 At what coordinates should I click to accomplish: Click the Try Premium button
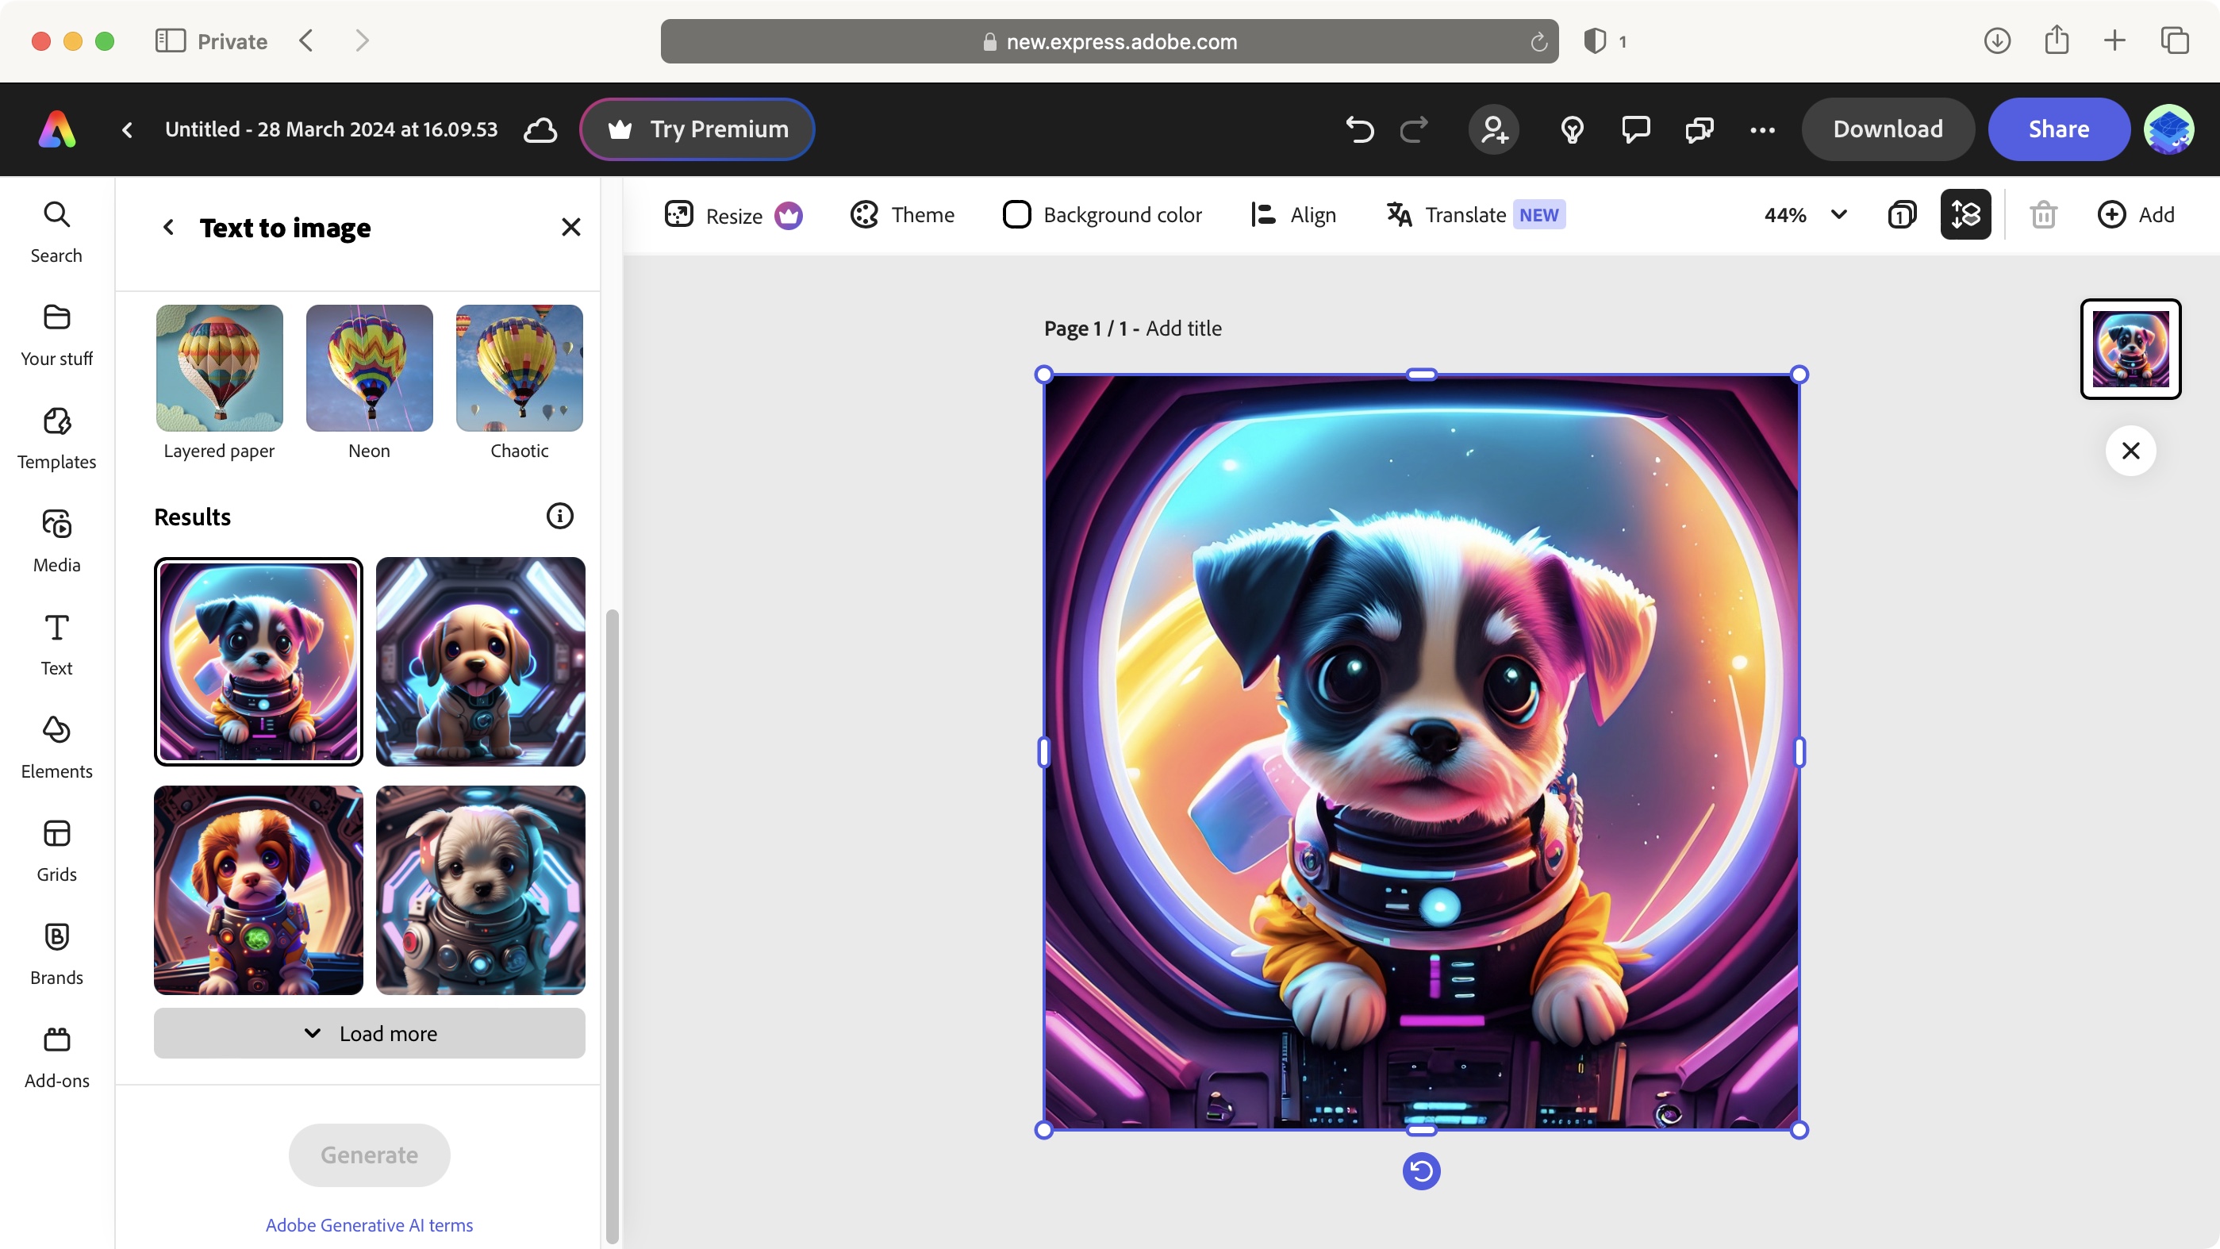coord(697,129)
